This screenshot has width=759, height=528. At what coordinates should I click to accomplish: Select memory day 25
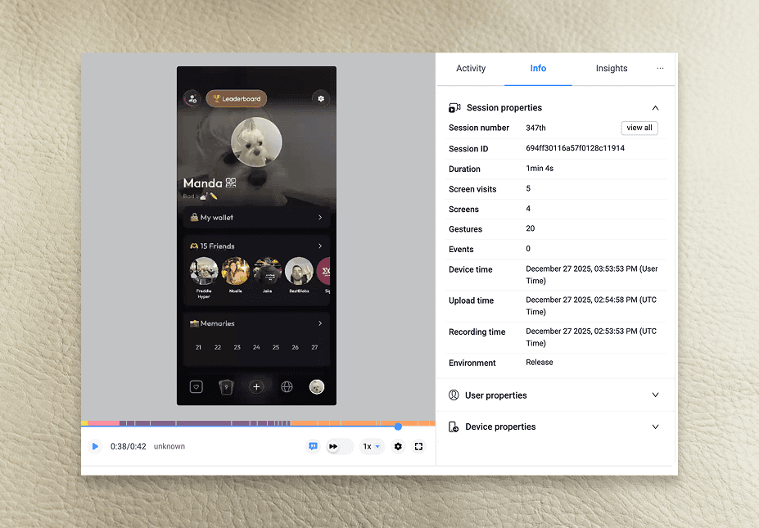tap(276, 347)
